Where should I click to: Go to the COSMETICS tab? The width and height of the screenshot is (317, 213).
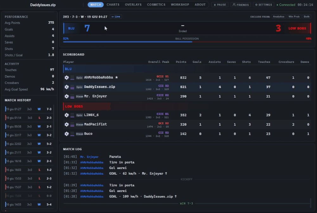156,5
